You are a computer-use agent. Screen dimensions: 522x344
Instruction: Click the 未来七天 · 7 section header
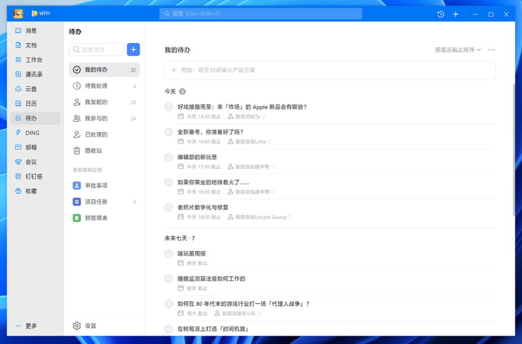click(179, 238)
